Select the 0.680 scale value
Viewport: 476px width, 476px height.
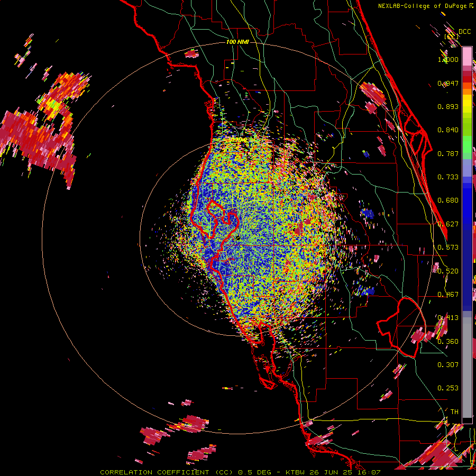click(448, 200)
